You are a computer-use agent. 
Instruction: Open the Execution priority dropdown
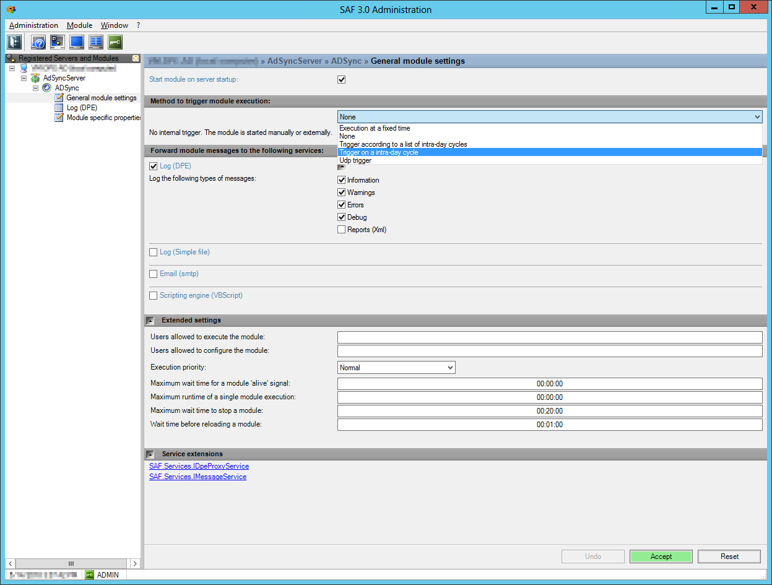pos(396,368)
